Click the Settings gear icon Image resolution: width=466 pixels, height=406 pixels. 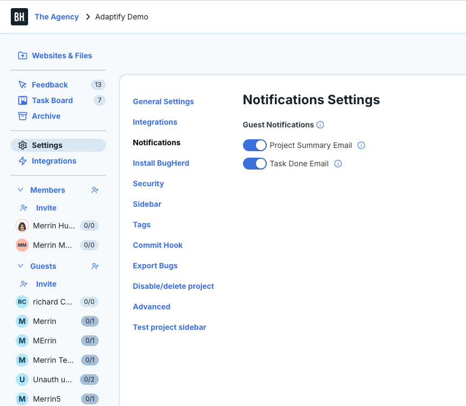(22, 145)
